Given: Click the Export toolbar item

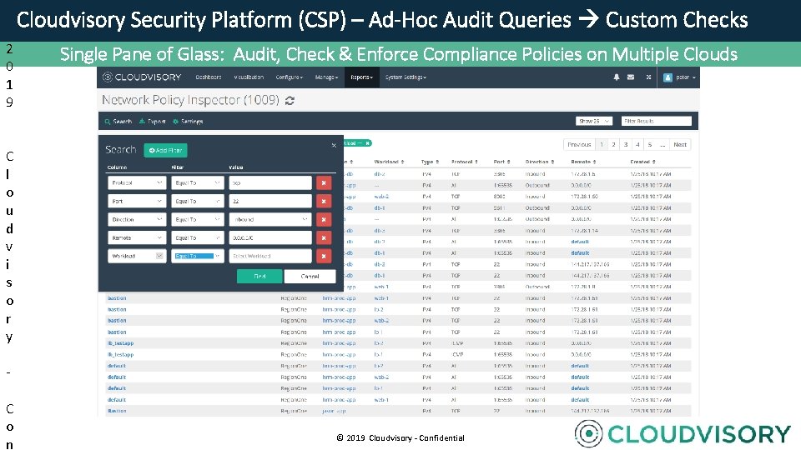Looking at the screenshot, I should [152, 122].
